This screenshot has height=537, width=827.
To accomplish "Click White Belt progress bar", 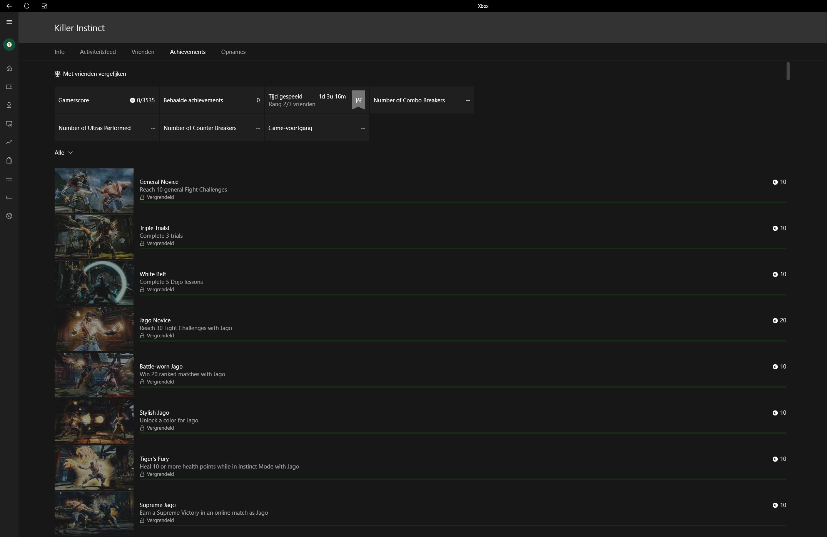I will point(463,295).
